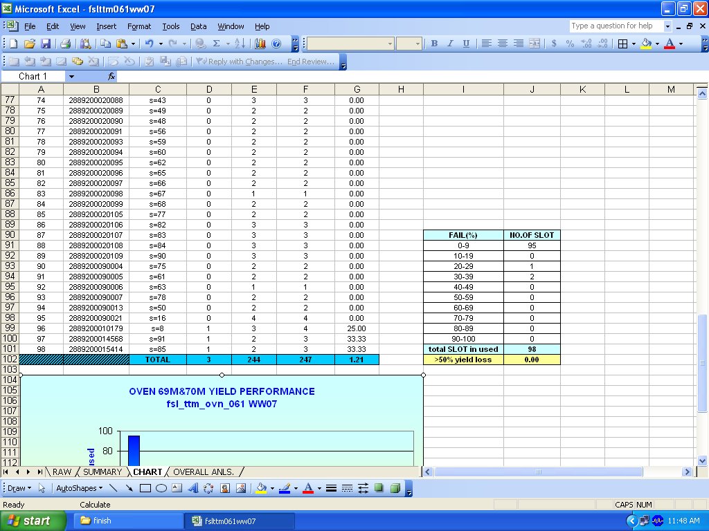The width and height of the screenshot is (709, 531).
Task: Click Merge and Center icon
Action: 535,44
